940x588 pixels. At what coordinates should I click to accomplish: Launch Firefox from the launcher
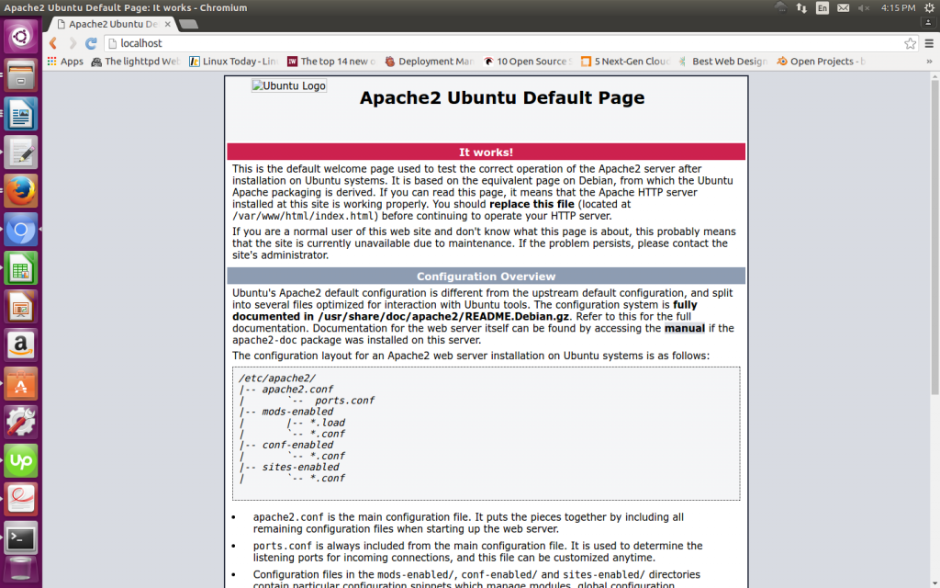pyautogui.click(x=21, y=191)
